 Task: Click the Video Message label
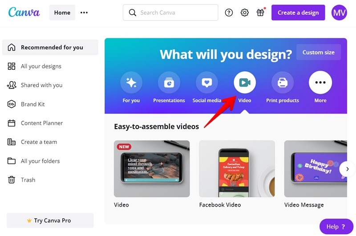point(304,205)
